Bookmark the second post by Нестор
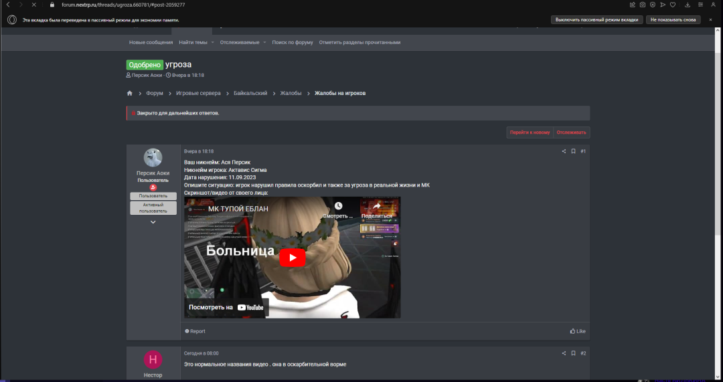The width and height of the screenshot is (723, 382). click(573, 353)
